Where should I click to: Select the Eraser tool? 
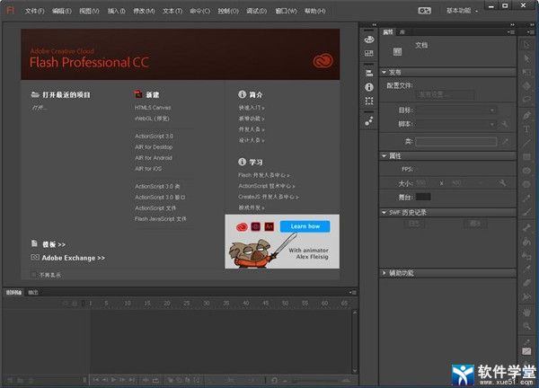526,283
